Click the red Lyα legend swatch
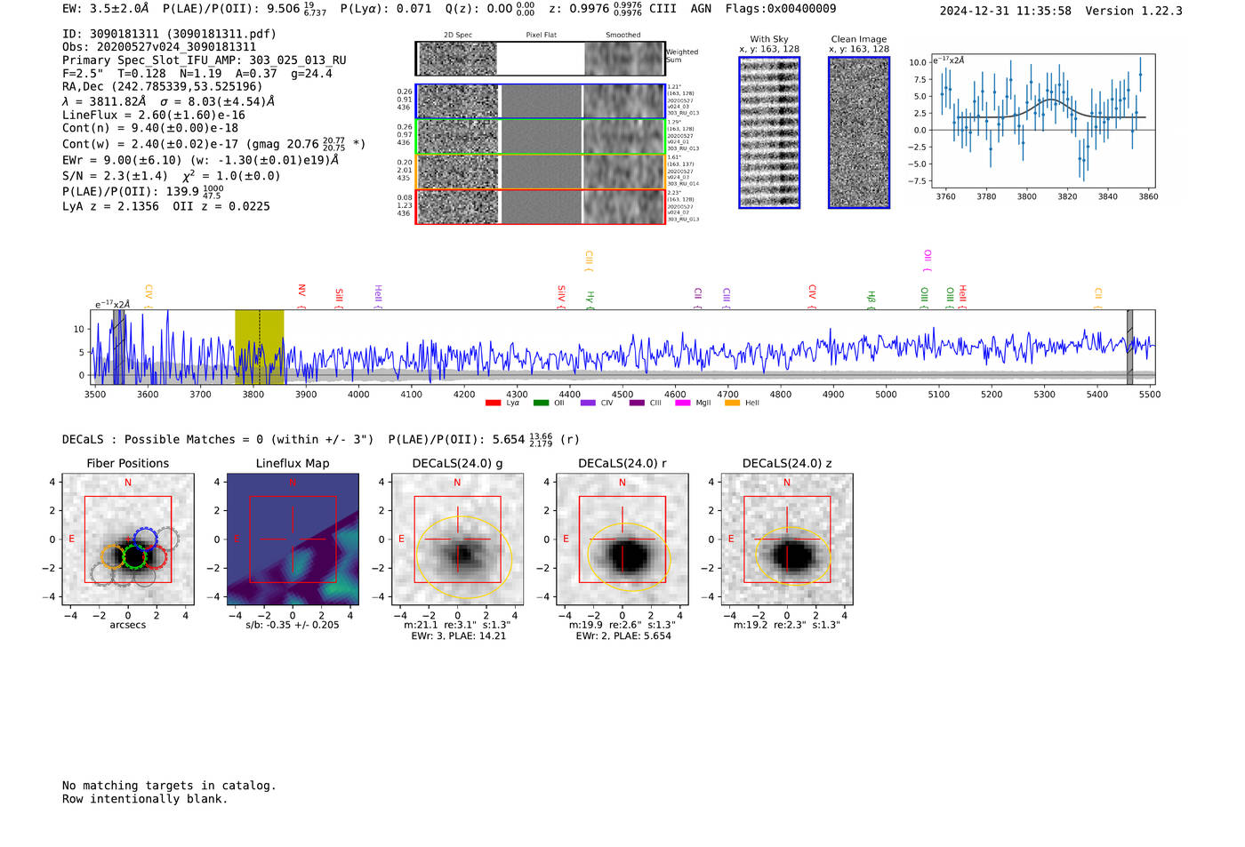 pos(493,404)
